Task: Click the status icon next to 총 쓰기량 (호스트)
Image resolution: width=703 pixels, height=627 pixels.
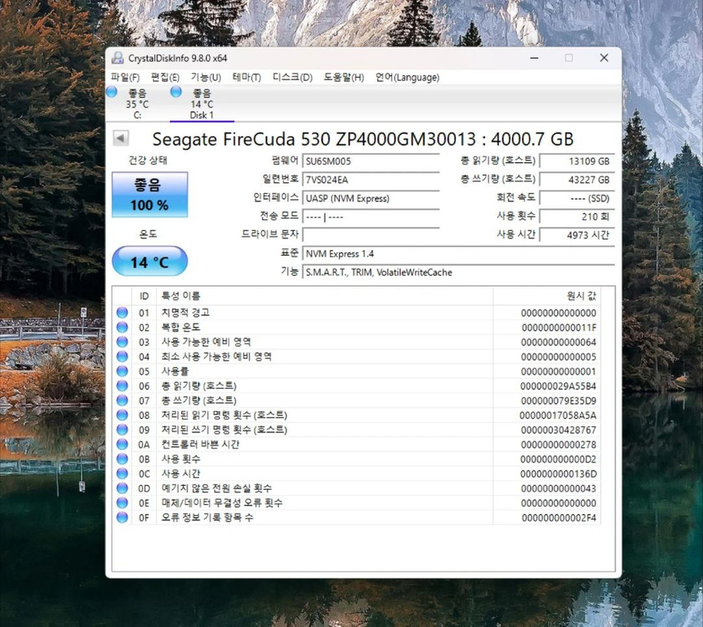Action: pos(124,400)
